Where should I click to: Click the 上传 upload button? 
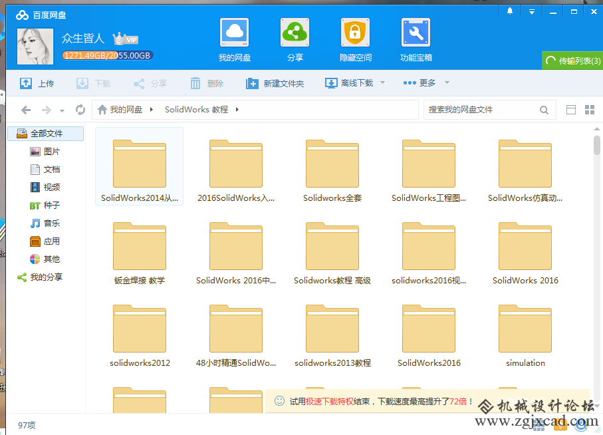click(x=37, y=83)
